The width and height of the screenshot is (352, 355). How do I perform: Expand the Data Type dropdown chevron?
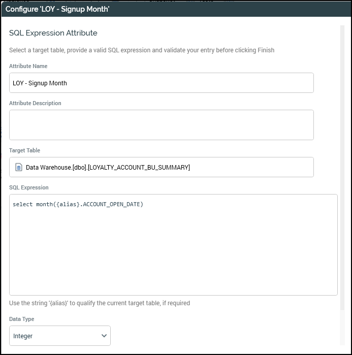(x=104, y=336)
